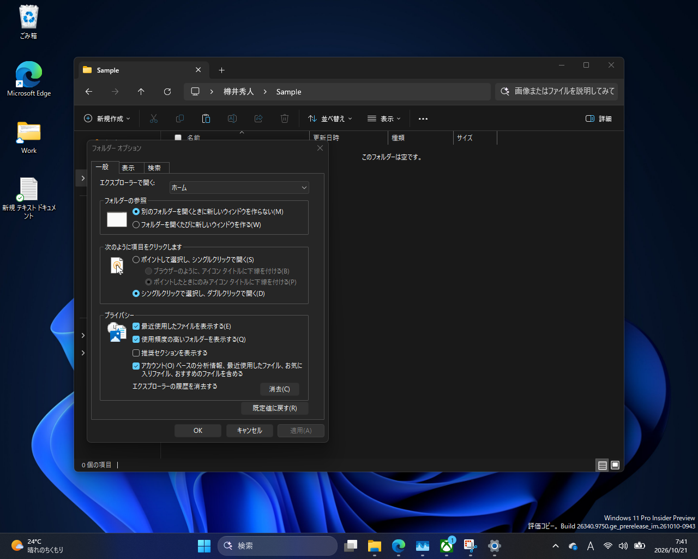Open the three-dots See more menu

(x=423, y=118)
